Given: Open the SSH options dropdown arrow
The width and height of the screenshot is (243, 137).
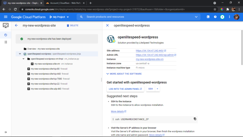Looking at the screenshot, I should (157, 89).
